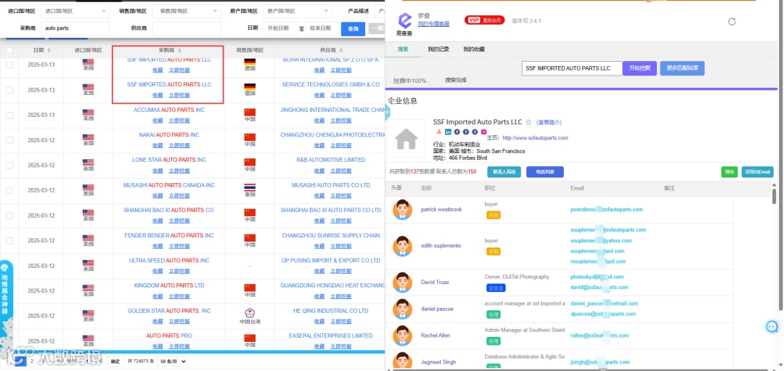This screenshot has height=371, width=784.
Task: Click in the 开始日期 start date field
Action: [x=280, y=28]
